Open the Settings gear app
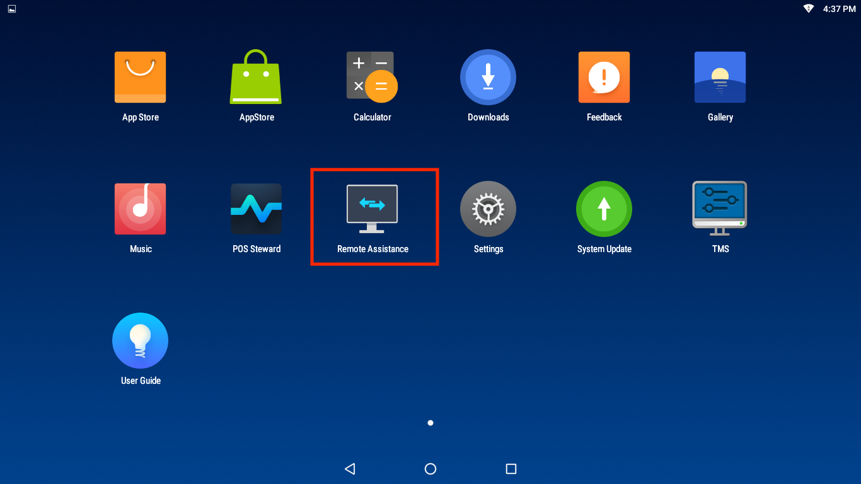 pos(488,209)
